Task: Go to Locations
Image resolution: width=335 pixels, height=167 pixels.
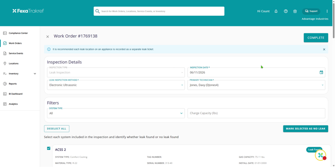Action: [13, 64]
